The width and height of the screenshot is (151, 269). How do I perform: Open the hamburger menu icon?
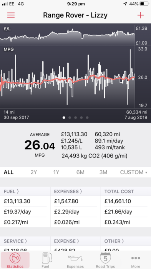pos(11,15)
